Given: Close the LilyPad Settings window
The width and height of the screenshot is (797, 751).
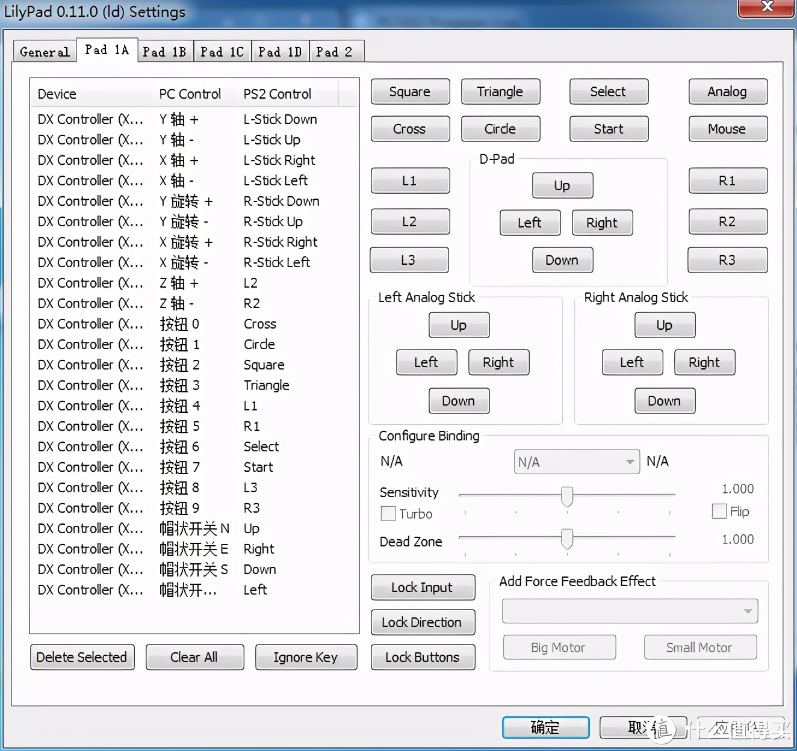Looking at the screenshot, I should click(766, 7).
